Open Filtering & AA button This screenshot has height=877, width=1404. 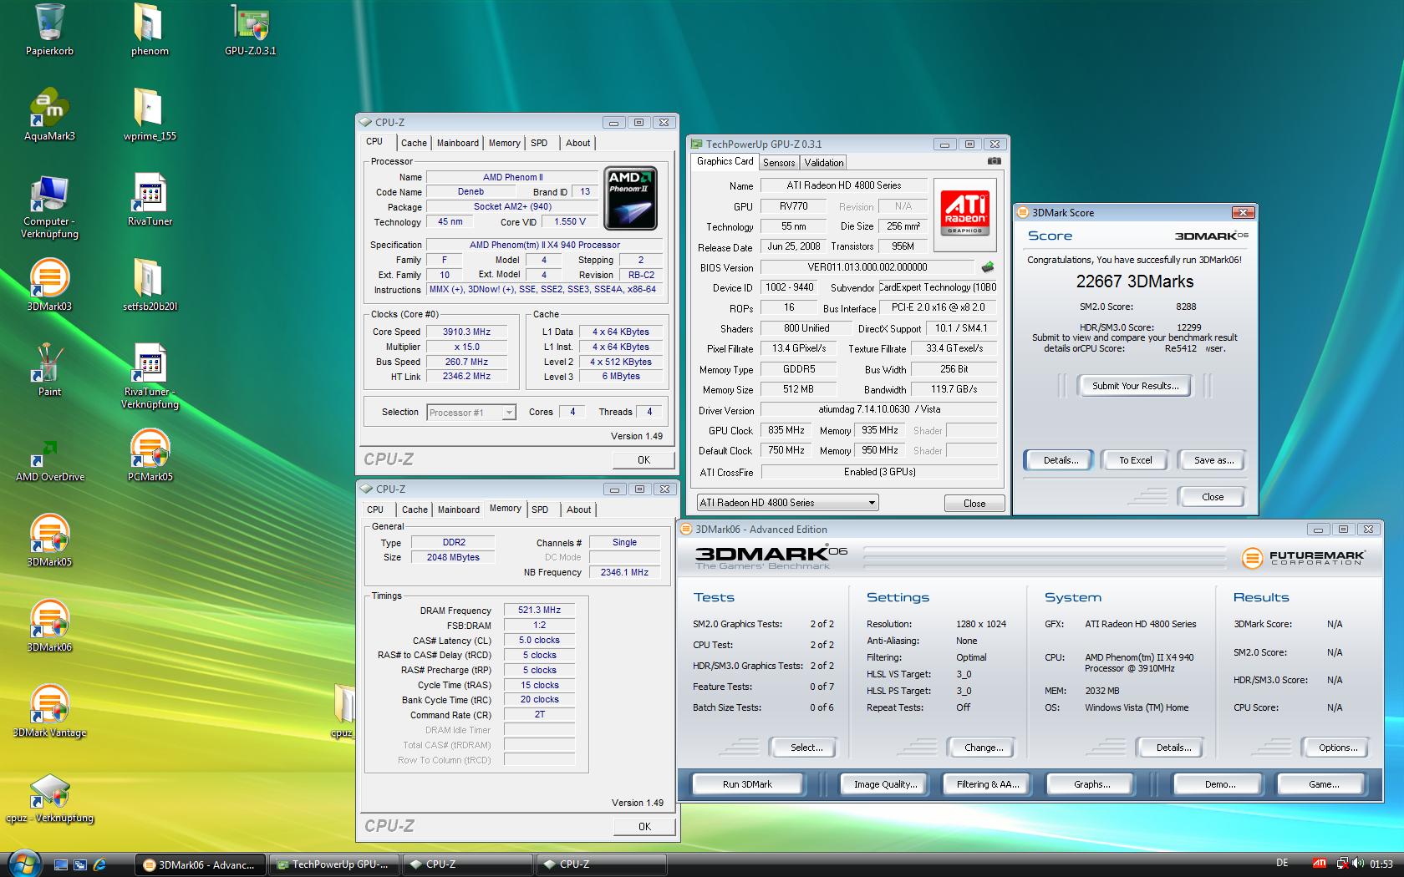pos(988,784)
